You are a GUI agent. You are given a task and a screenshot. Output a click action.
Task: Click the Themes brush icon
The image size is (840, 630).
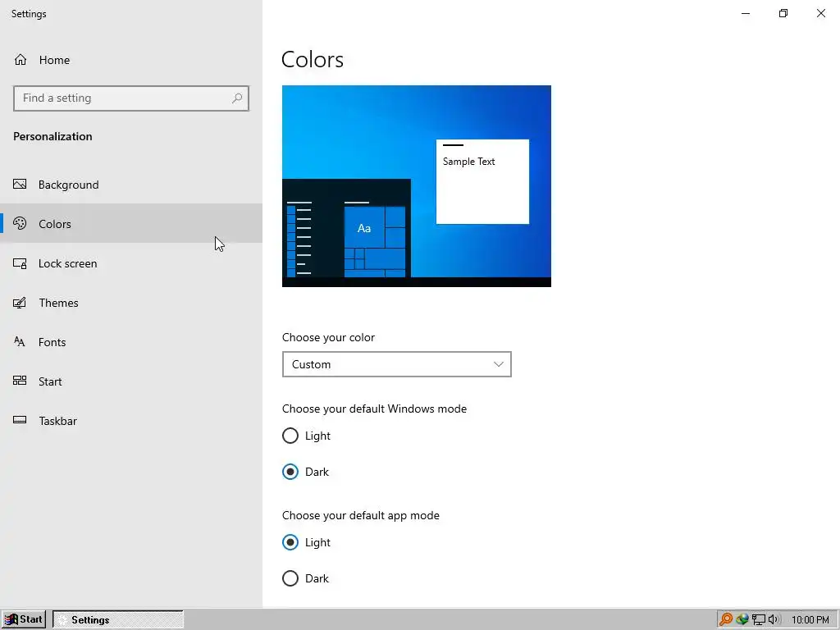[20, 303]
